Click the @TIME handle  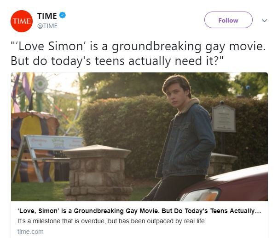pos(47,26)
